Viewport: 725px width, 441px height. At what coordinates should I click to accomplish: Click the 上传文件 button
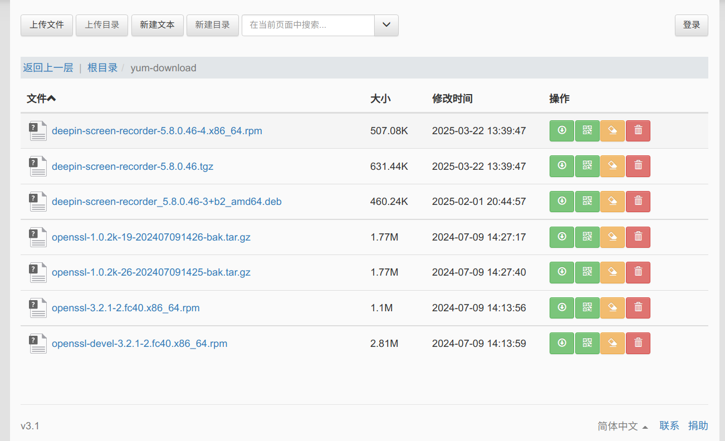tap(47, 25)
